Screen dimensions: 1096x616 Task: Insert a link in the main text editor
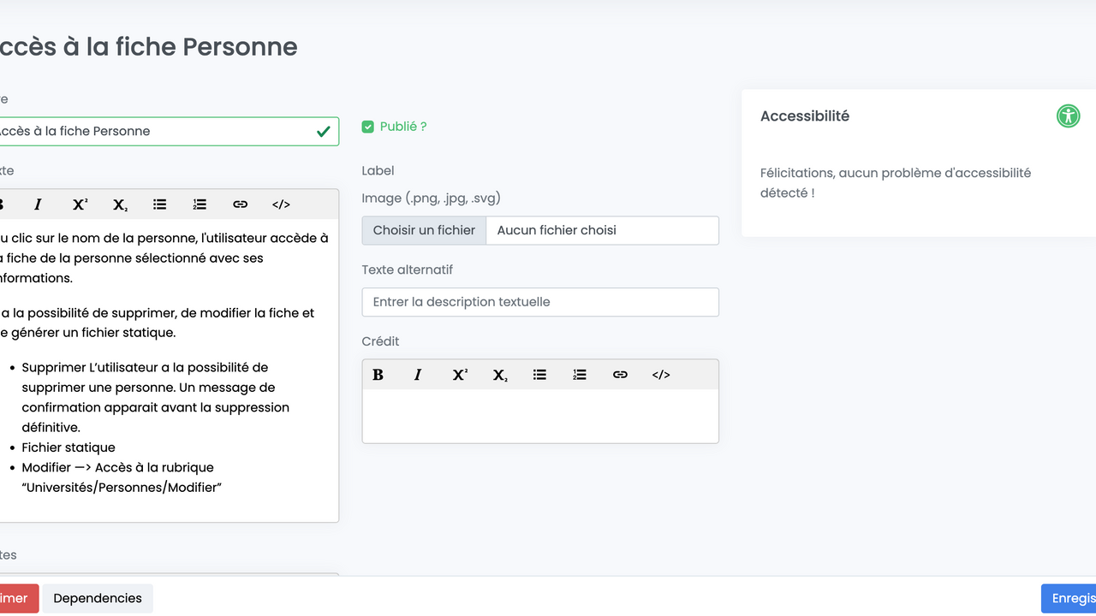[240, 204]
